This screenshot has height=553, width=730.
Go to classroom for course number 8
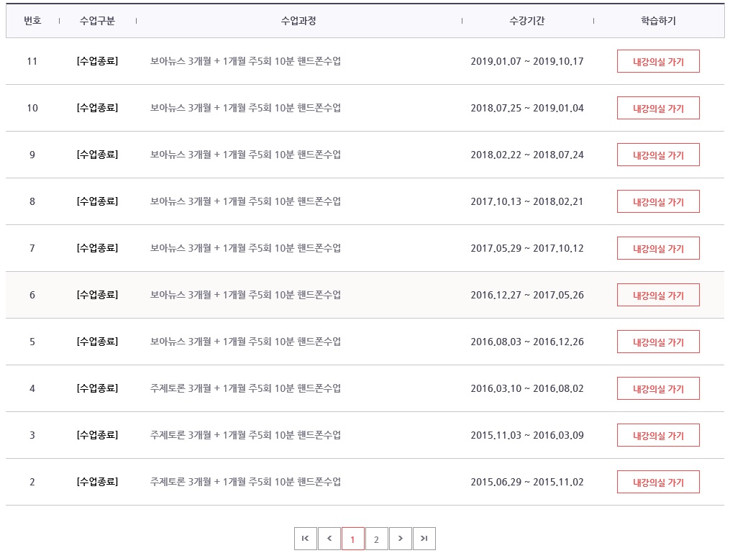658,201
